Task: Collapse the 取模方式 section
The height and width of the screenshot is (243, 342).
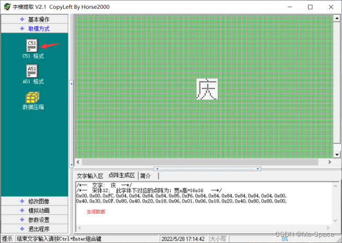Action: pos(34,29)
